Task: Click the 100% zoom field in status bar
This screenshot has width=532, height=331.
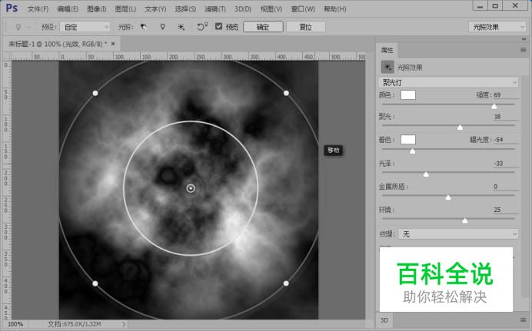Action: pos(15,324)
